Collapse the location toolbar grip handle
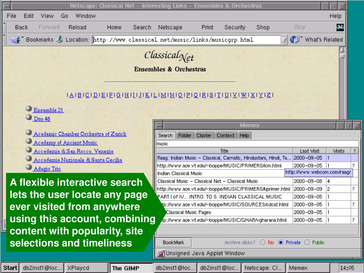The image size is (364, 273). click(4, 40)
